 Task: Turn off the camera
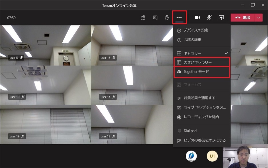197,18
